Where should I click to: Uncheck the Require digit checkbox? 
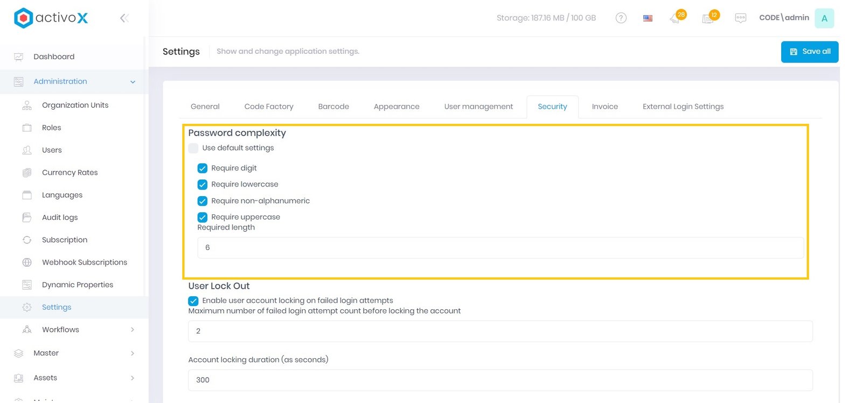[203, 168]
